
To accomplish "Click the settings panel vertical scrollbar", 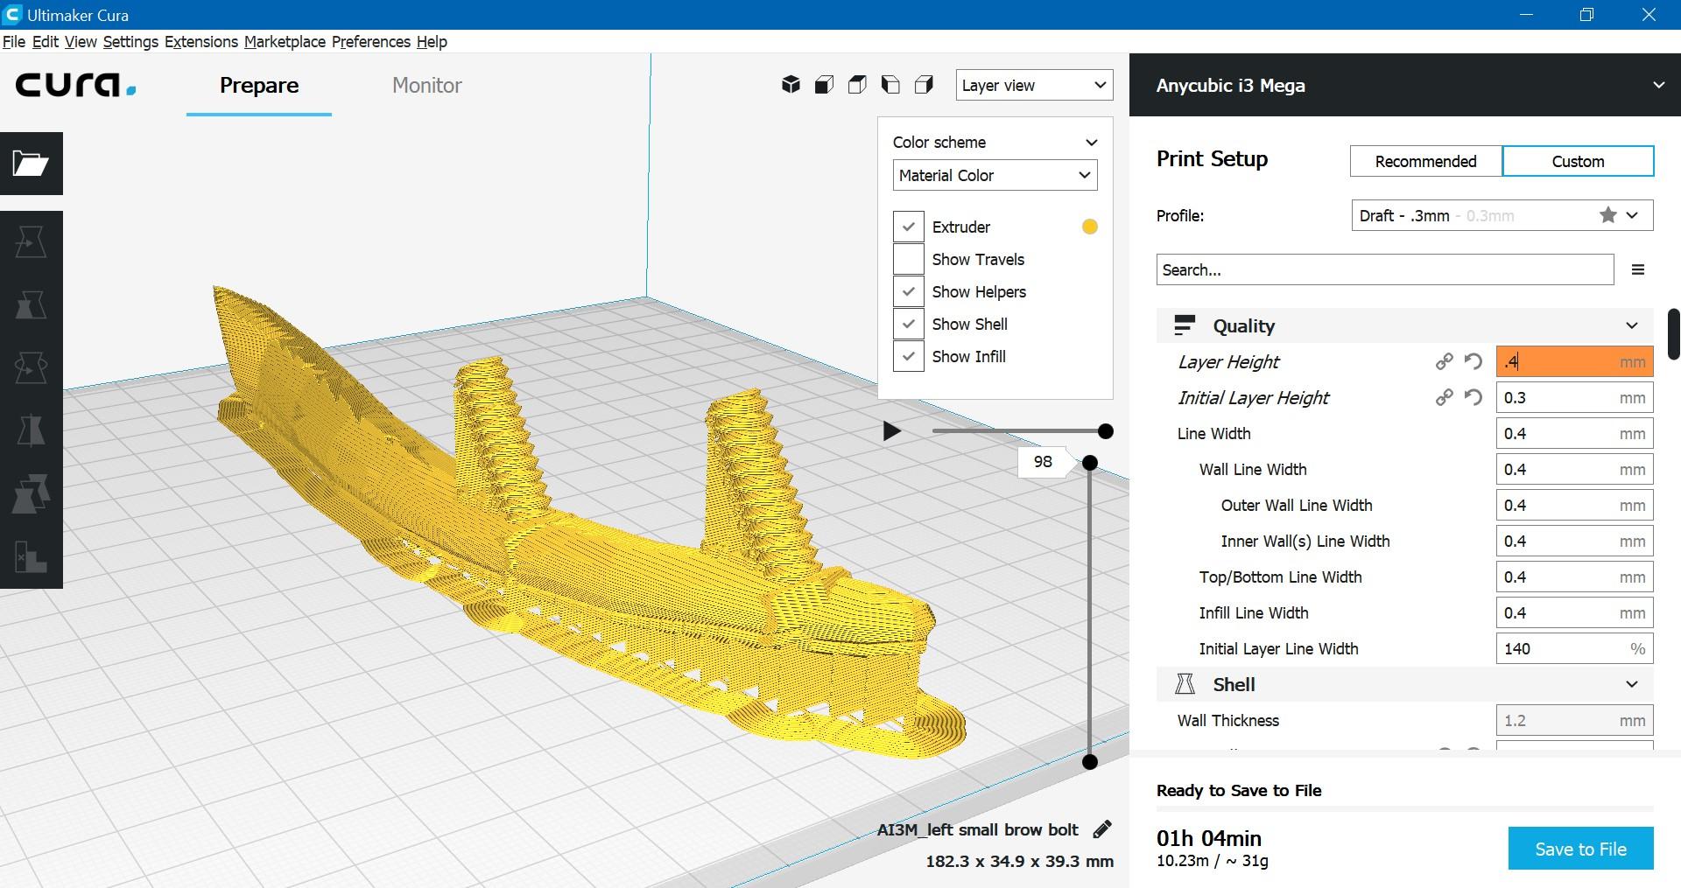I will (1673, 333).
